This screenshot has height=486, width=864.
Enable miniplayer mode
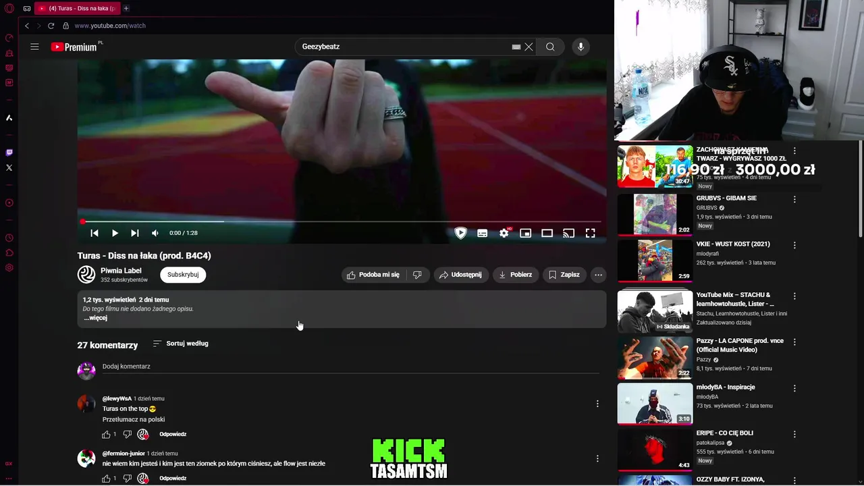(x=525, y=233)
